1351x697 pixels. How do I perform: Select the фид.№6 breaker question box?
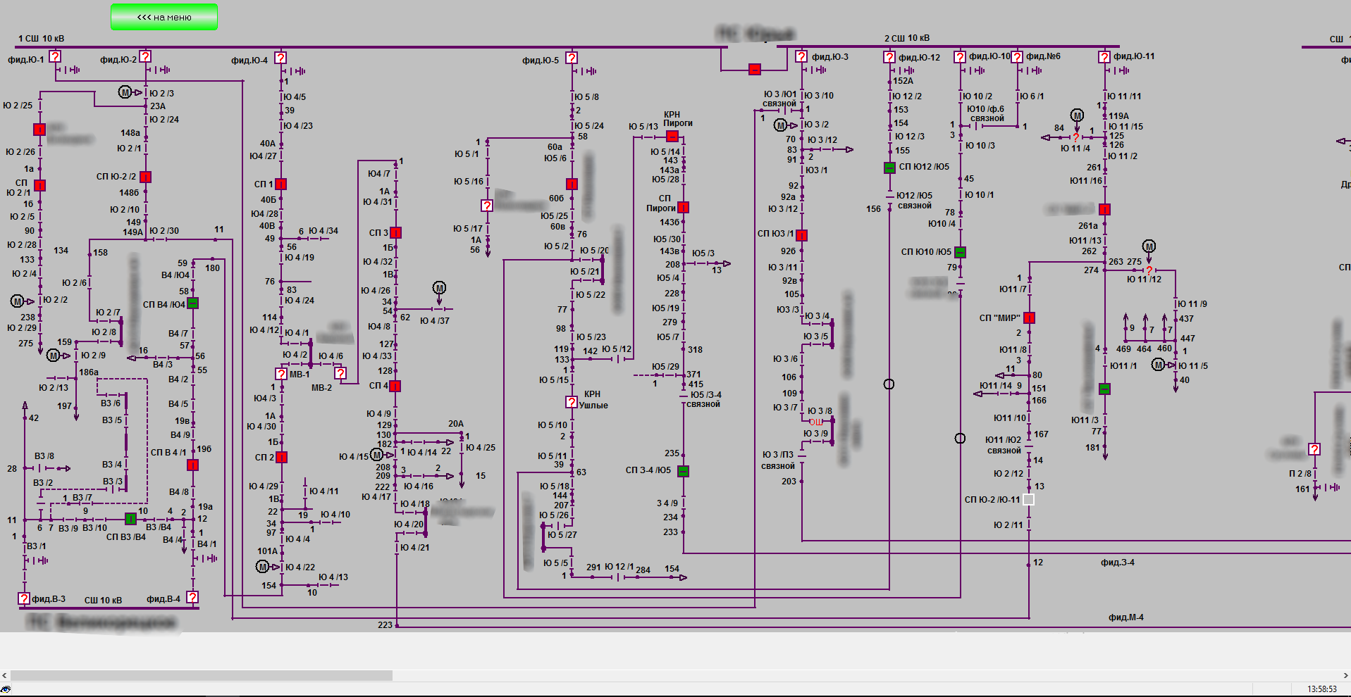point(1017,56)
